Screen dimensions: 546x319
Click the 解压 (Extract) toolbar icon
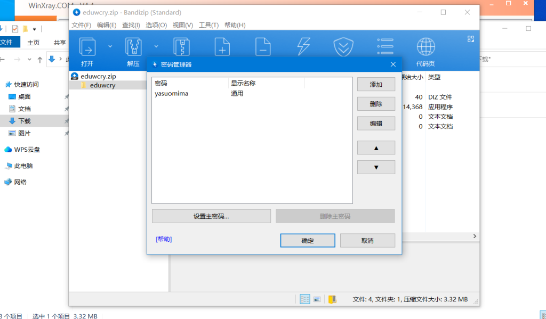(133, 47)
